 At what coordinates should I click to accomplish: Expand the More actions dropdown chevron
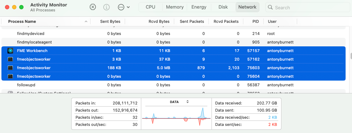point(128,7)
